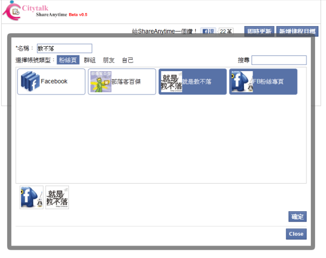The width and height of the screenshot is (326, 258).
Task: Click the 22萬 like count box
Action: [x=226, y=32]
